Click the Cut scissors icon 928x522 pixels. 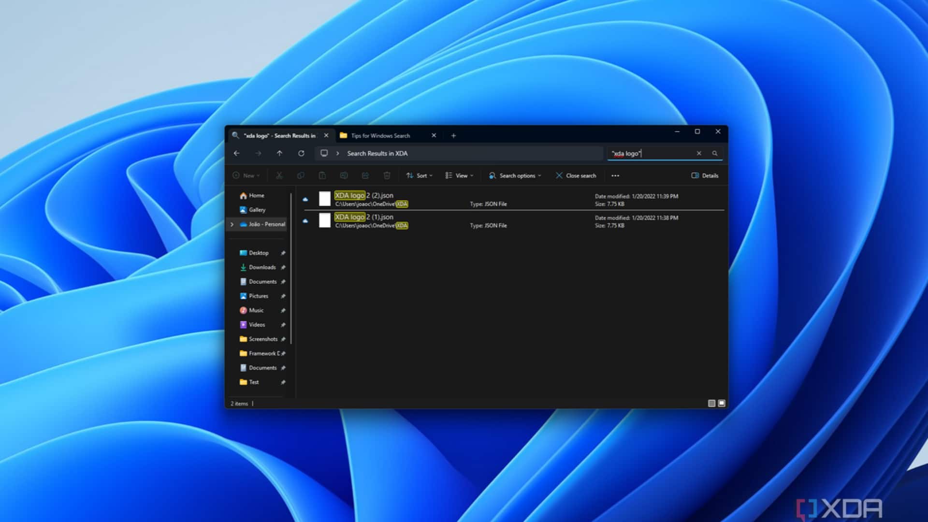click(x=279, y=175)
